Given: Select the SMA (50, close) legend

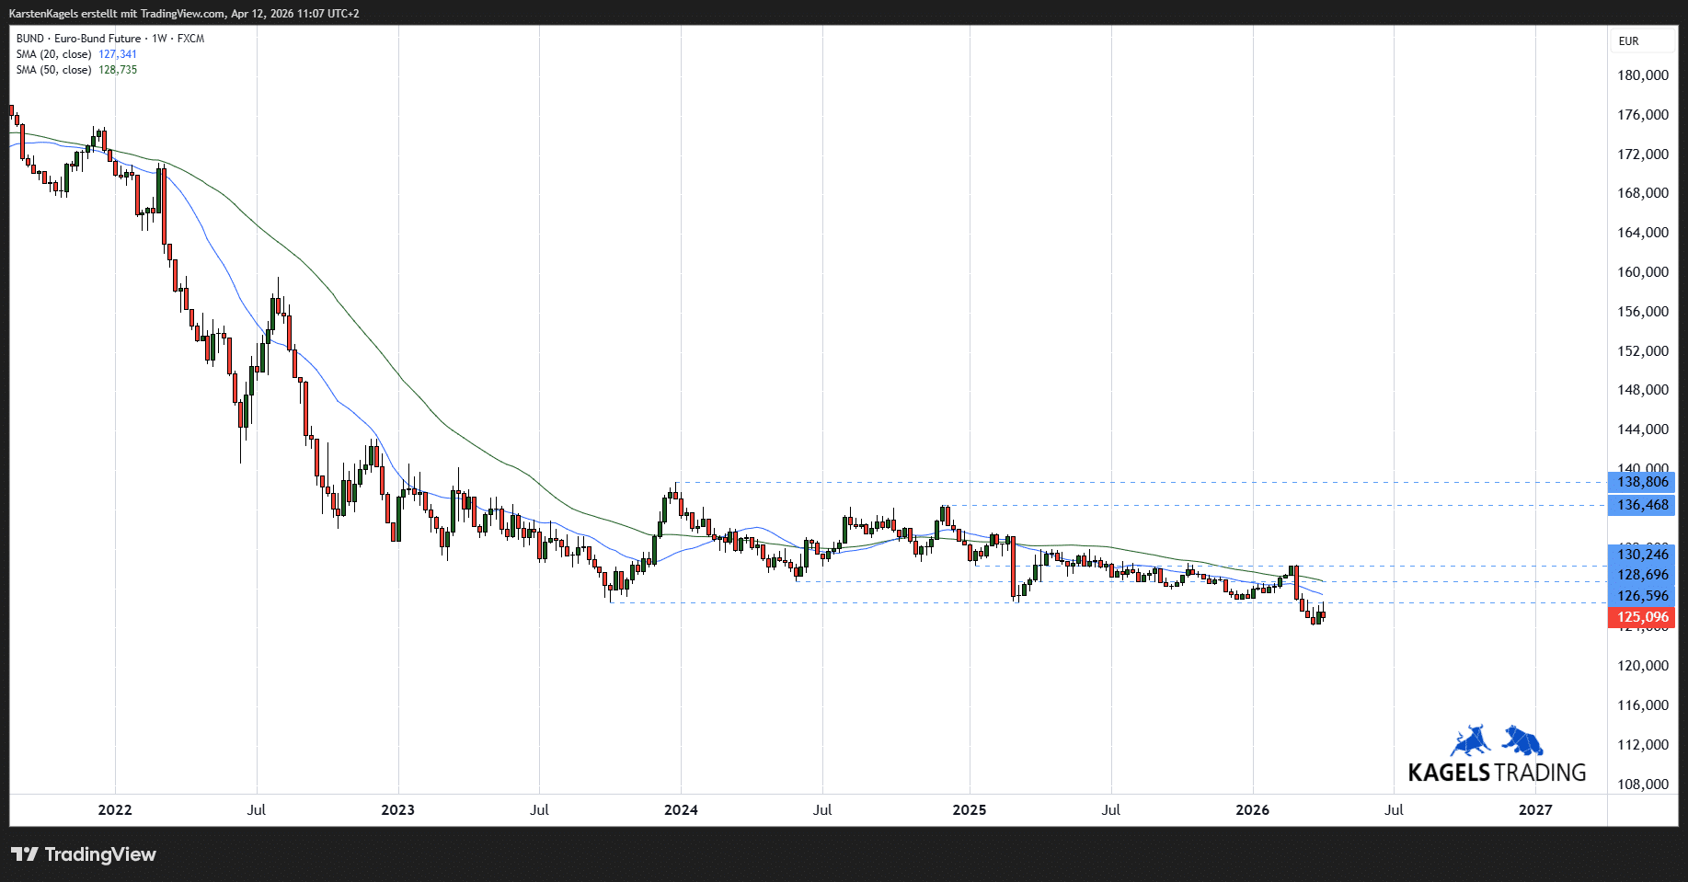Looking at the screenshot, I should tap(53, 70).
